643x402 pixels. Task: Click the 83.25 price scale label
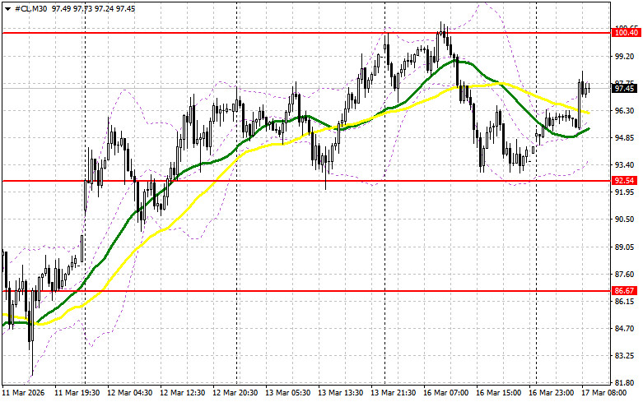click(x=625, y=356)
